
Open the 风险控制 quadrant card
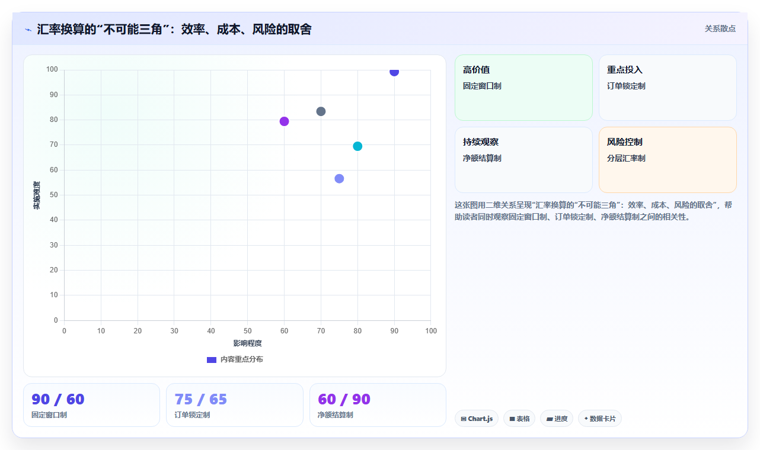[x=668, y=160]
